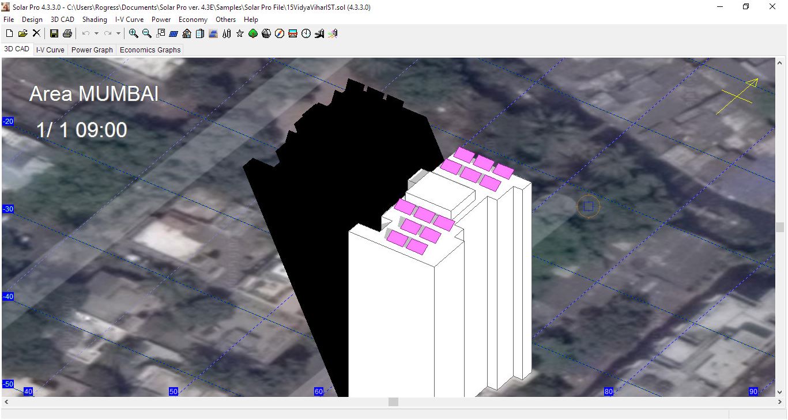The width and height of the screenshot is (788, 420).
Task: Click the vertical scrollbar down arrow
Action: pyautogui.click(x=780, y=392)
